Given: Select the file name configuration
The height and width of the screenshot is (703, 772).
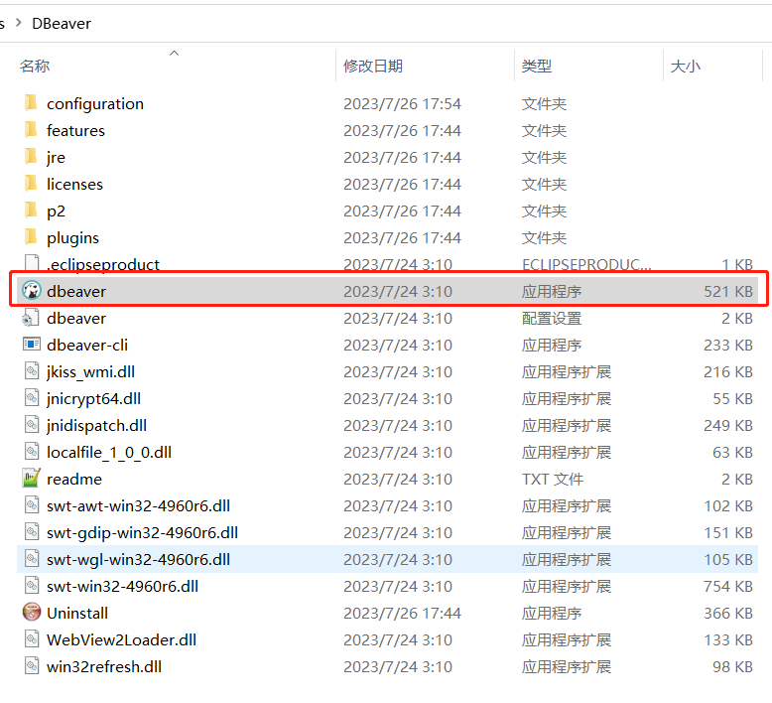Looking at the screenshot, I should point(95,103).
